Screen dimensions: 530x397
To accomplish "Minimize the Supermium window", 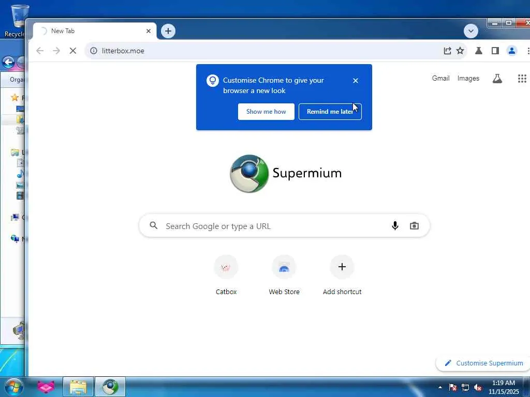I will [x=494, y=23].
